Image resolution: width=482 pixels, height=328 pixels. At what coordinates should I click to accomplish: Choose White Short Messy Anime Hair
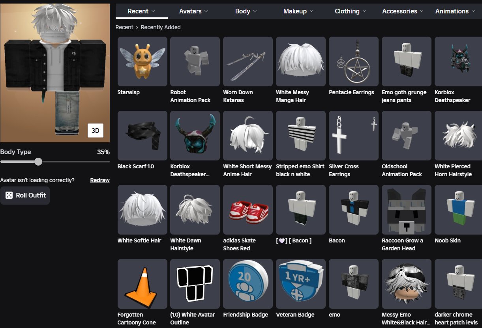point(248,136)
